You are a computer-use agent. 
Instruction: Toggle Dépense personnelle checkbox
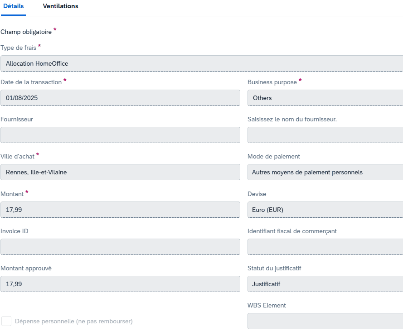(x=6, y=321)
